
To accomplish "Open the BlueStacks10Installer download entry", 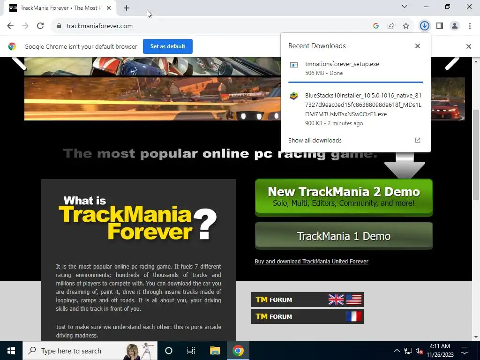I will pyautogui.click(x=355, y=109).
